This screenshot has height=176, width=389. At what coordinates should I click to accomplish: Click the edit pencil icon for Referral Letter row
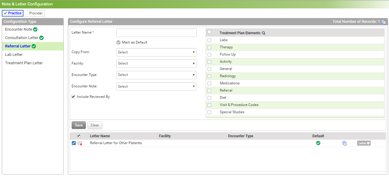tap(74, 143)
